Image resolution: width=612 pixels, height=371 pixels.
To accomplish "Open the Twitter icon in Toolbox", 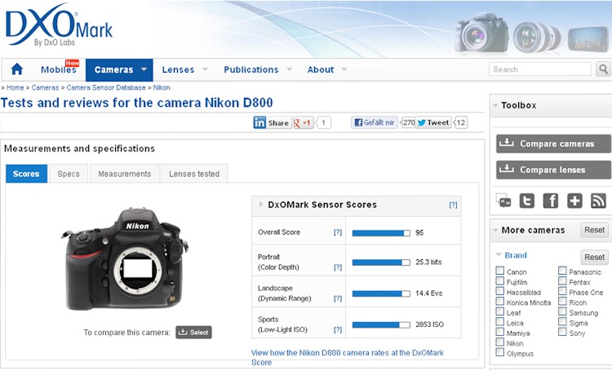I will [526, 201].
